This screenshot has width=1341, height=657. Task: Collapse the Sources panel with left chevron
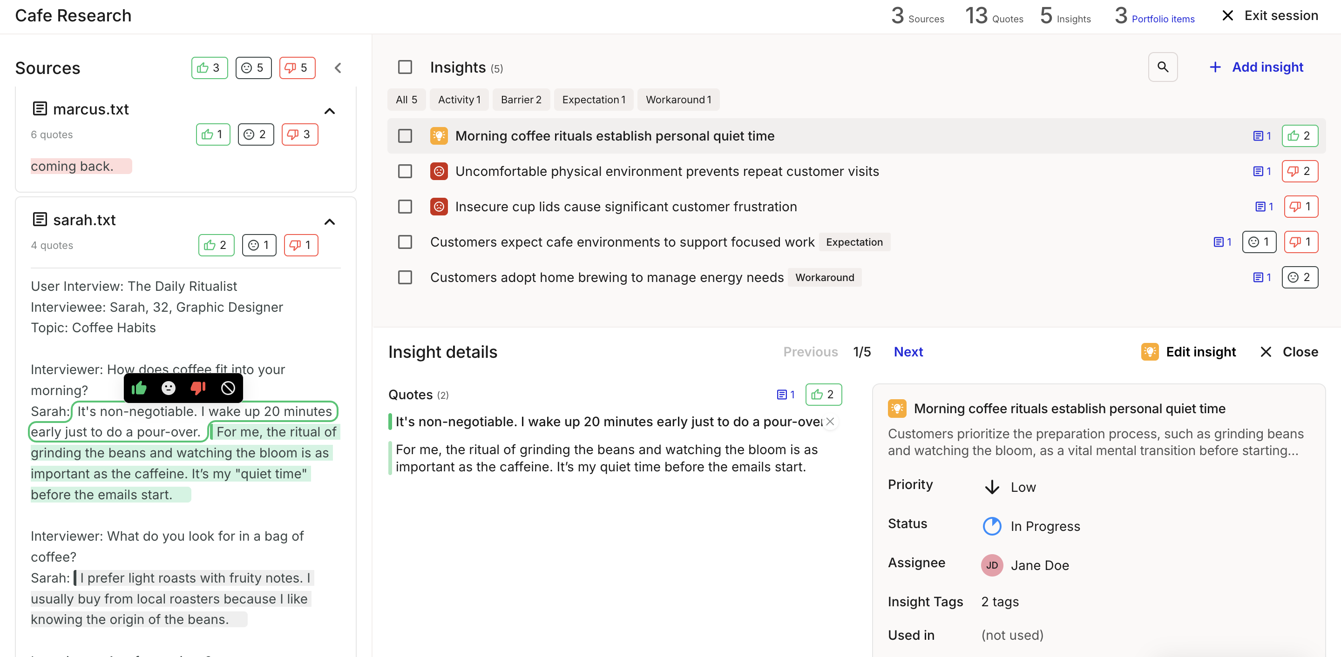click(338, 68)
